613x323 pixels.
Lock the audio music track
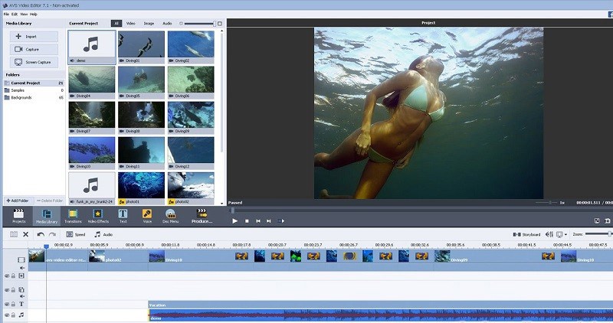pyautogui.click(x=13, y=315)
